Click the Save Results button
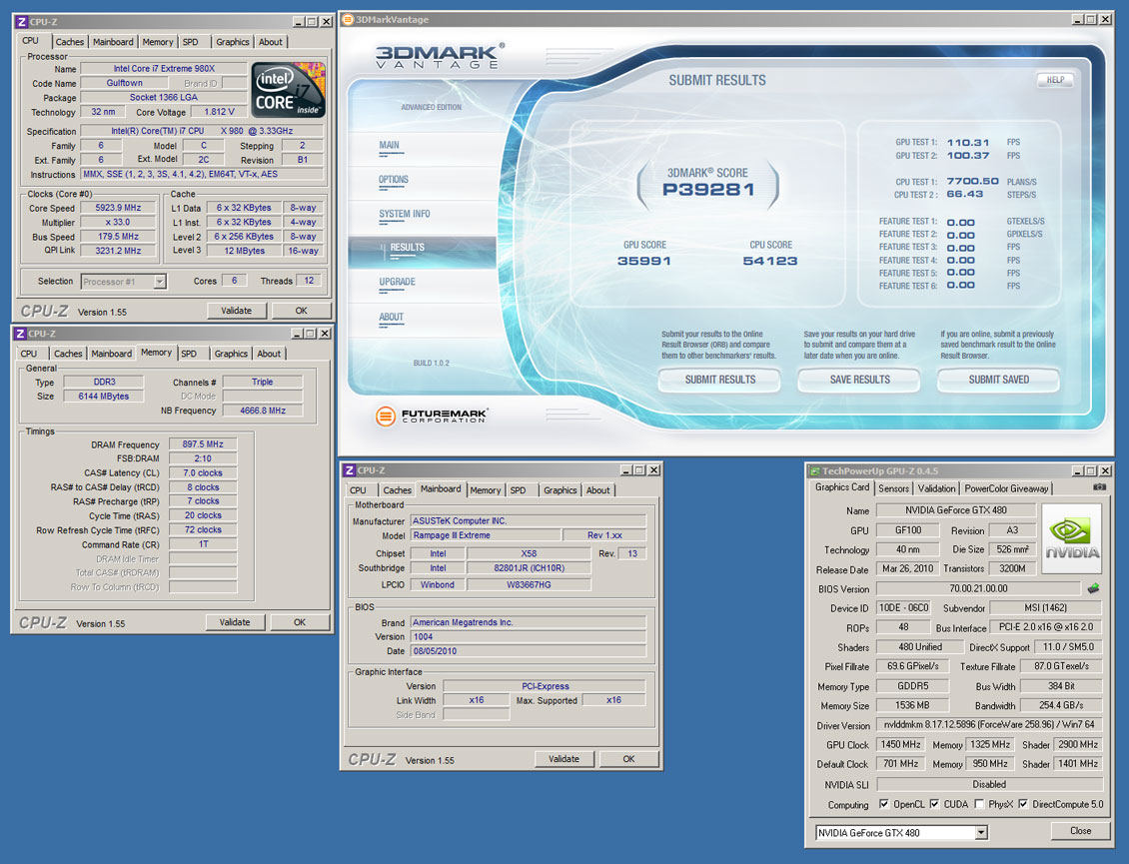The image size is (1129, 864). point(859,380)
